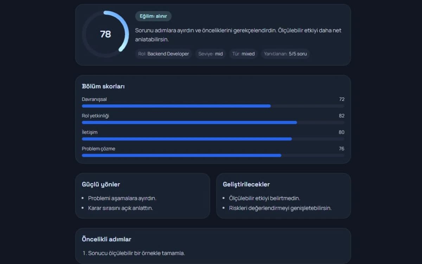
Task: Select the "Seviye: mid" chip
Action: point(211,54)
